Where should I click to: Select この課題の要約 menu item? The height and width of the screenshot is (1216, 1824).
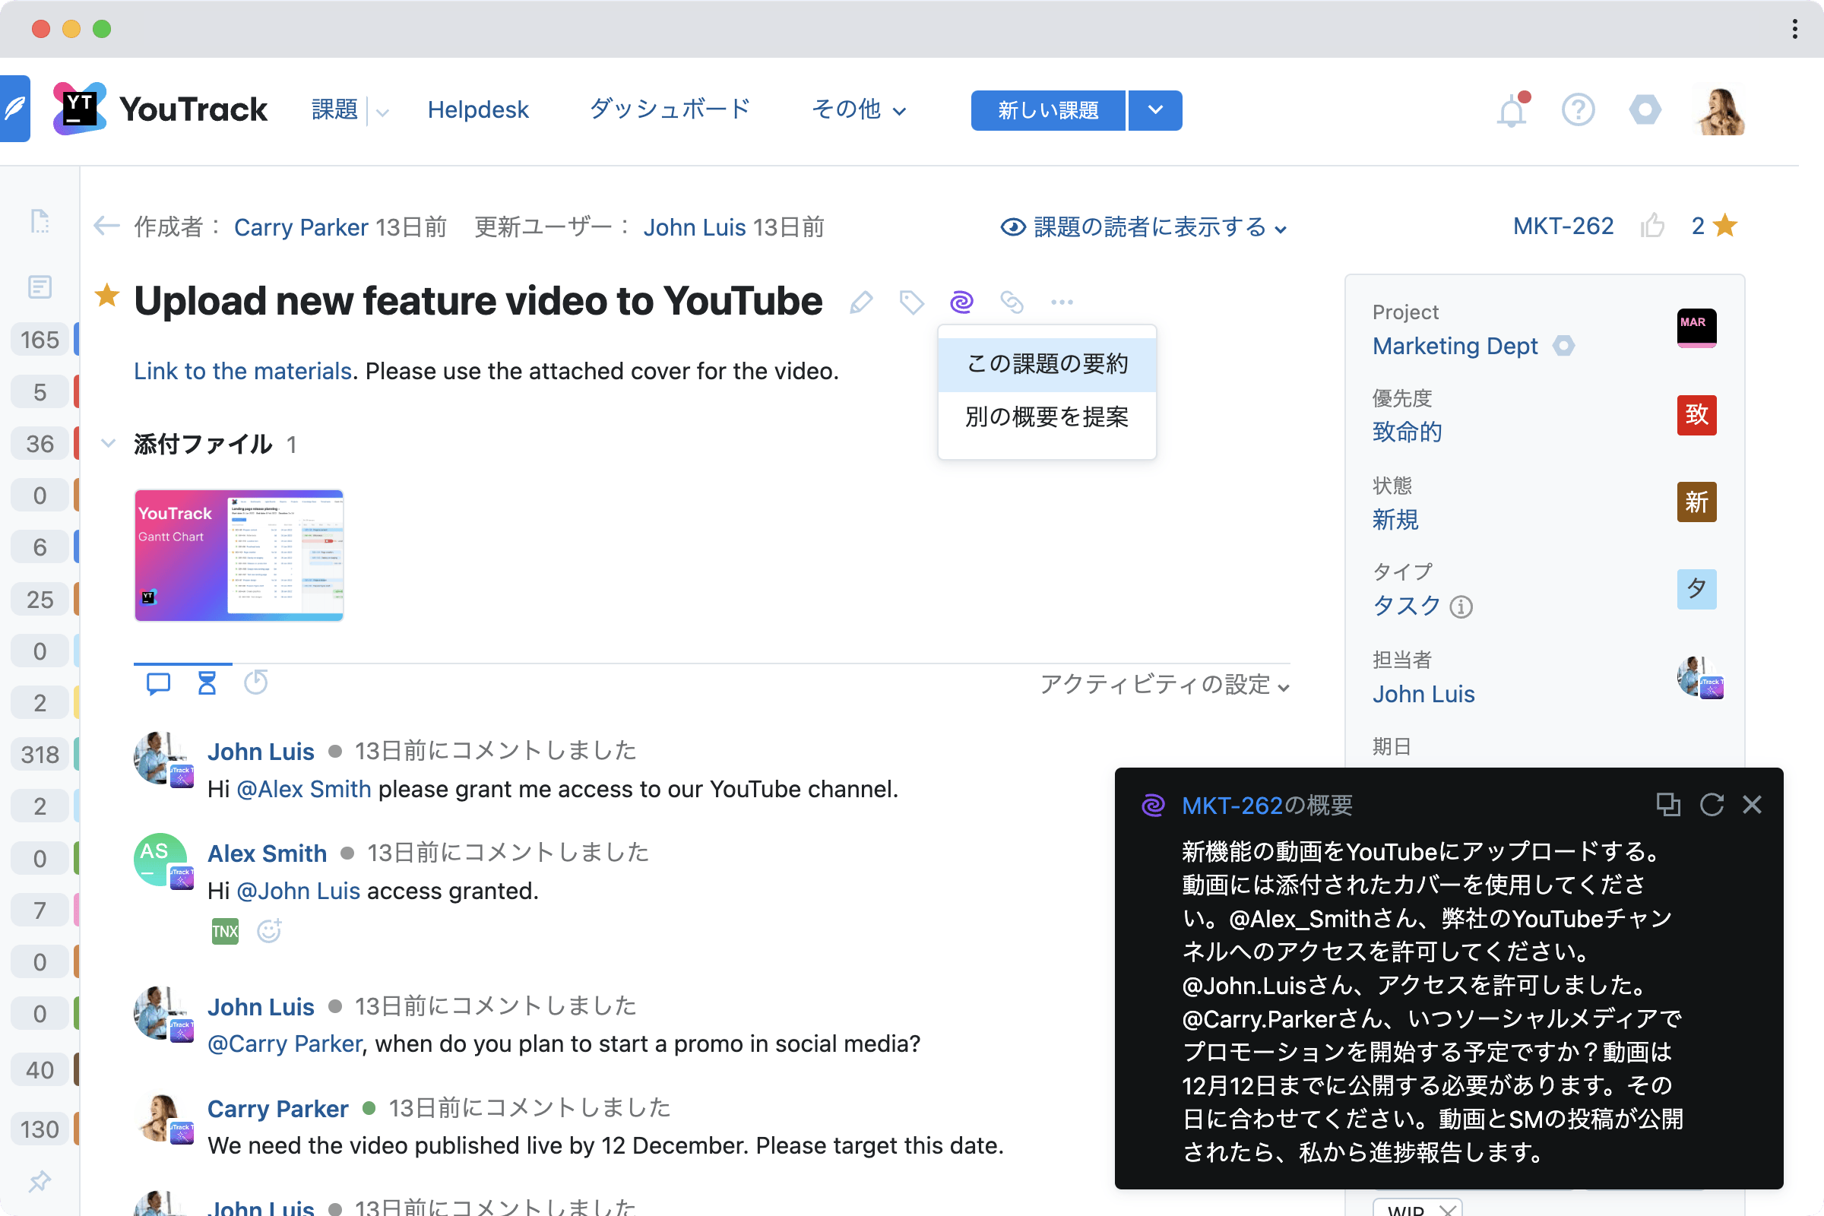(x=1047, y=364)
